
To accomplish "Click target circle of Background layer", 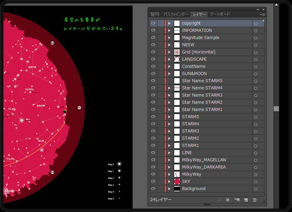I will tap(256, 189).
